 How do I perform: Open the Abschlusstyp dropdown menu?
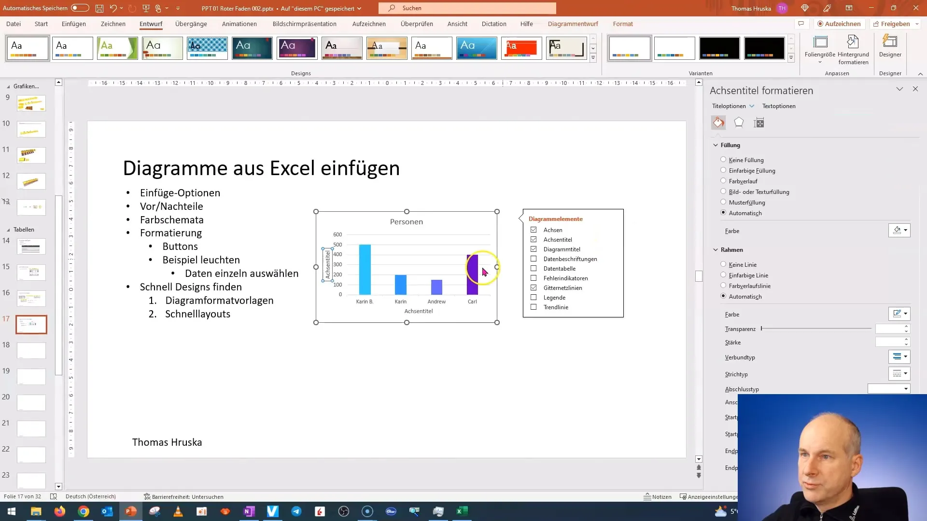[x=906, y=389]
